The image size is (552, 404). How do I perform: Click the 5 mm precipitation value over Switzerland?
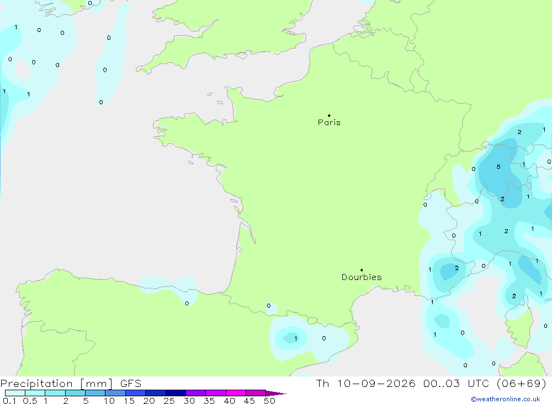498,166
